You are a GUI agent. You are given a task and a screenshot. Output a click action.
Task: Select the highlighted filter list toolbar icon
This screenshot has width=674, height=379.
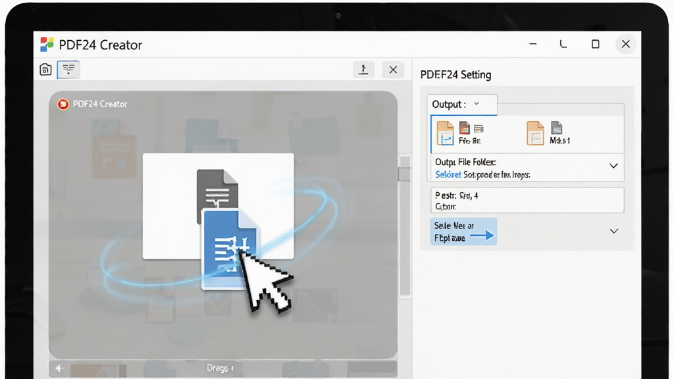coord(68,69)
